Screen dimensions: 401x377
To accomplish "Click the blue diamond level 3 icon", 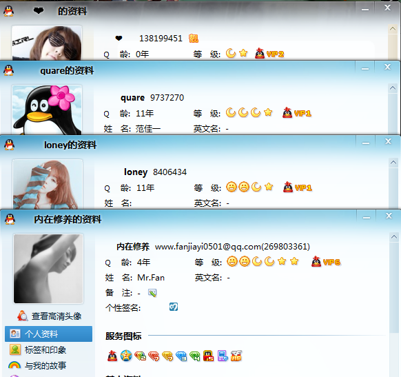I will (182, 356).
